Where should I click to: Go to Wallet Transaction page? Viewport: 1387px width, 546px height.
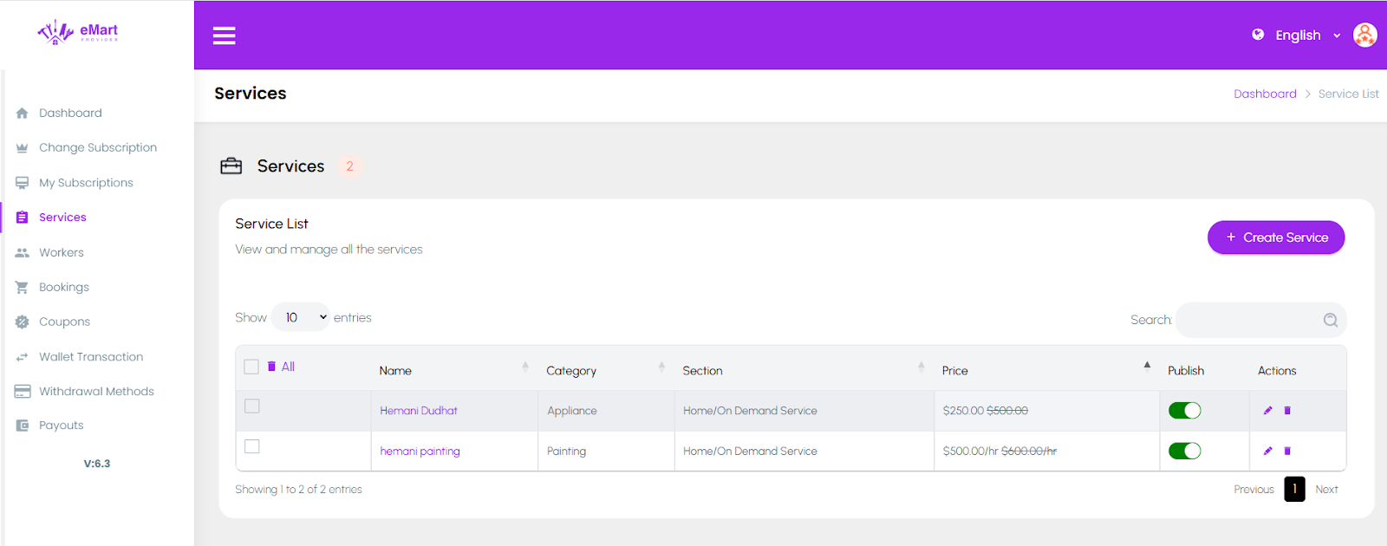click(x=90, y=356)
